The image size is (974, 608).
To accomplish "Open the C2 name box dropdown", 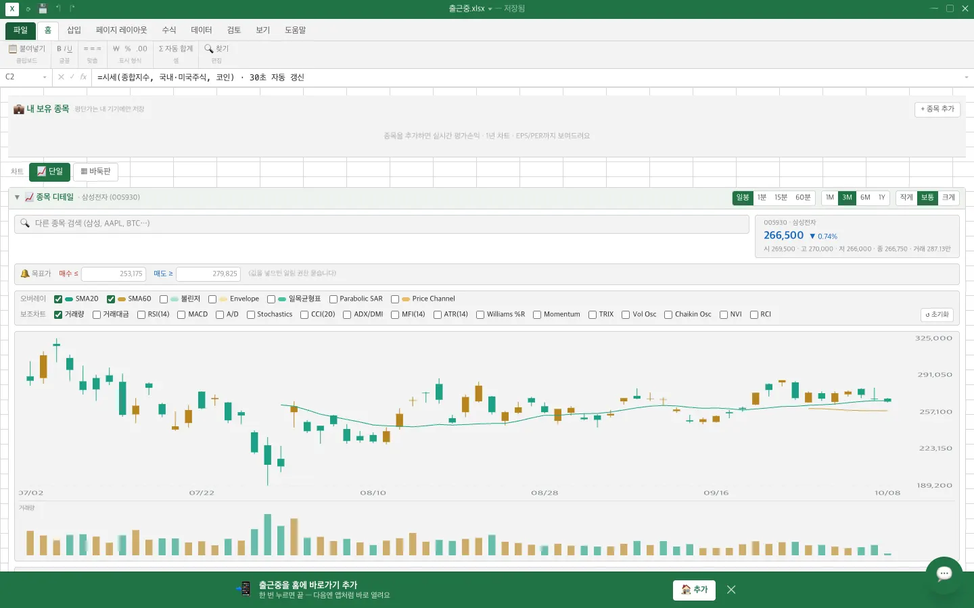I will pos(45,77).
